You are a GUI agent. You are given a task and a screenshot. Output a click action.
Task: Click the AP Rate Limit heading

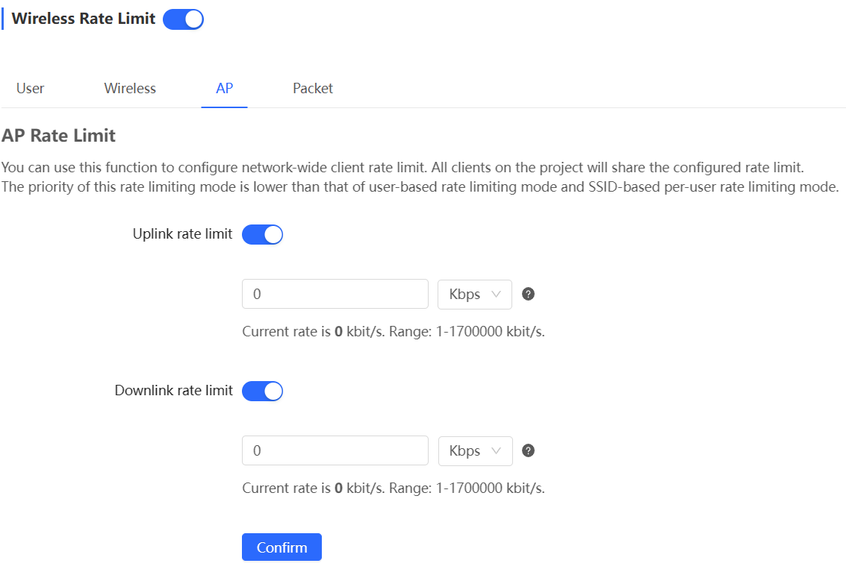click(x=58, y=136)
